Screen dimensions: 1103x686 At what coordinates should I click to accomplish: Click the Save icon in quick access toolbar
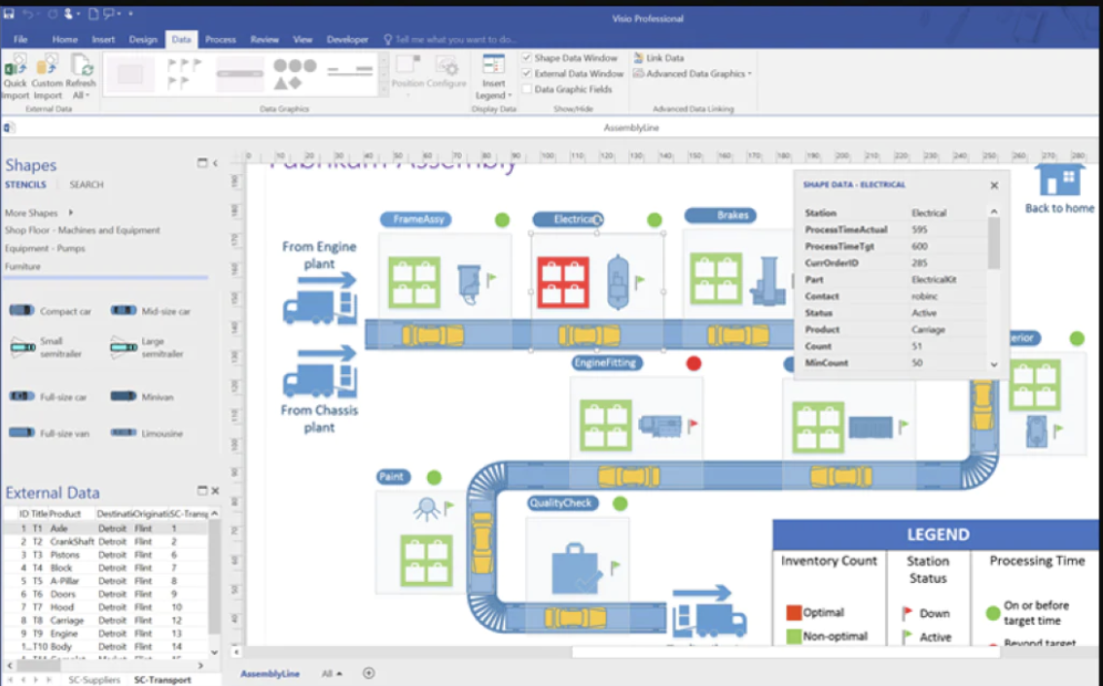pyautogui.click(x=9, y=14)
